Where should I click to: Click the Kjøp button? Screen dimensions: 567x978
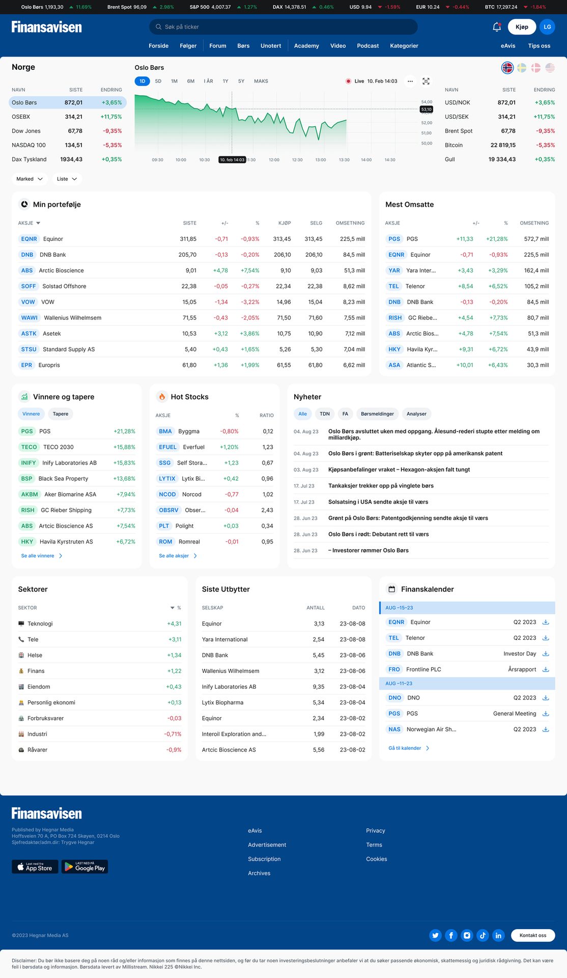point(522,27)
